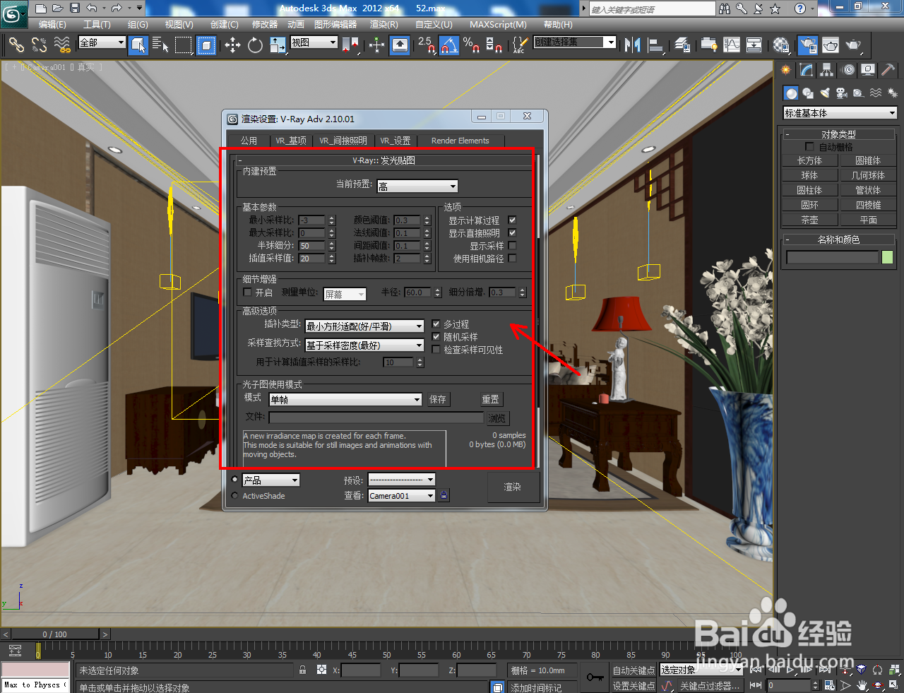Screen dimensions: 904x693
Task: Enable 显示采样 checkbox
Action: (x=513, y=246)
